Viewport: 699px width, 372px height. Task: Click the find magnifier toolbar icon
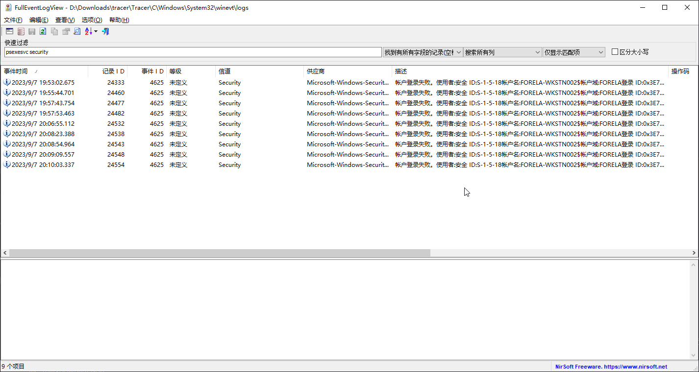pos(77,31)
